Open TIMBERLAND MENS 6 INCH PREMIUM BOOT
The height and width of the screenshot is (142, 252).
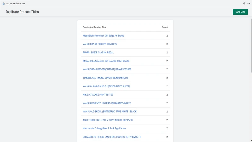106,78
